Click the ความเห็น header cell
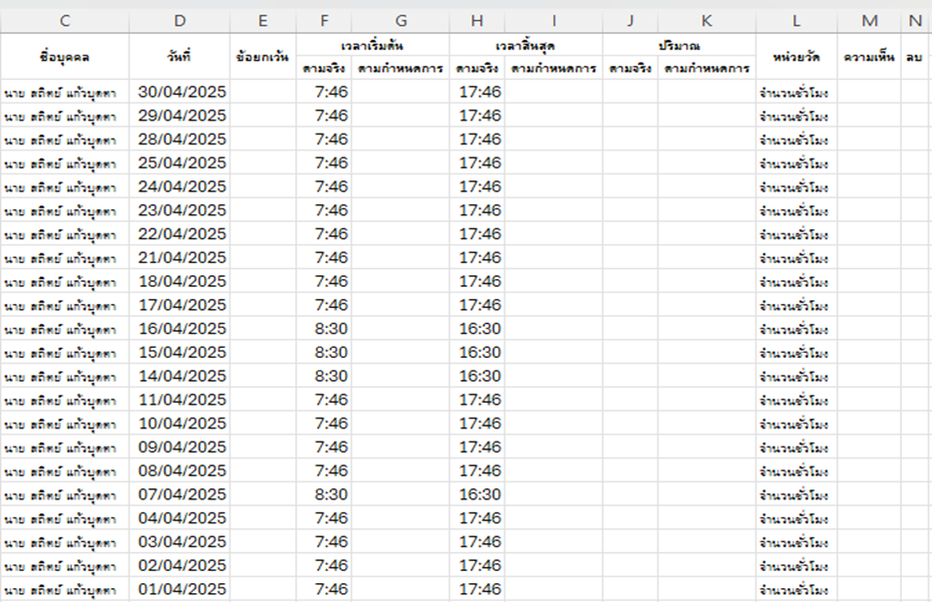Viewport: 932px width, 602px height. [869, 57]
